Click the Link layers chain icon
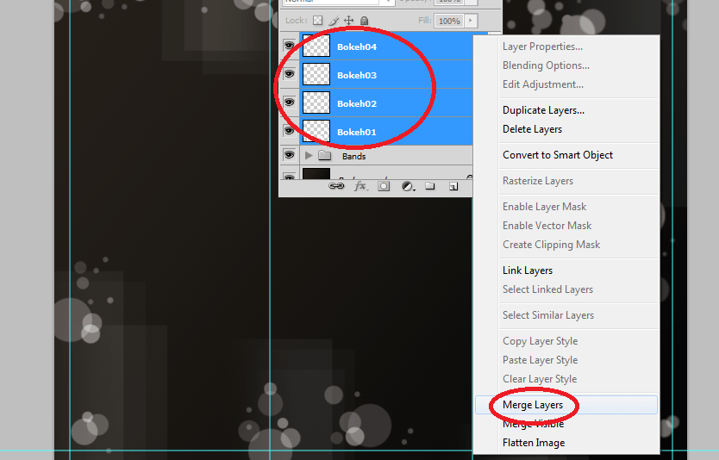 tap(337, 186)
